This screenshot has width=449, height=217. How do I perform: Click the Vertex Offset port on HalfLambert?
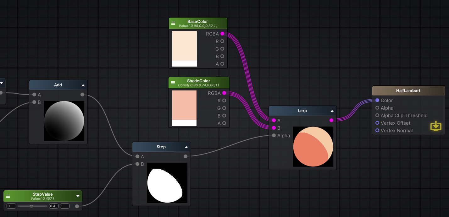pyautogui.click(x=377, y=123)
